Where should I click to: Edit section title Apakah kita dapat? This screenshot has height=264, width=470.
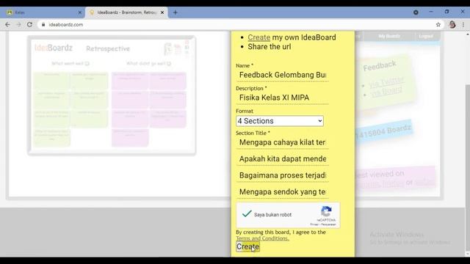pyautogui.click(x=282, y=158)
